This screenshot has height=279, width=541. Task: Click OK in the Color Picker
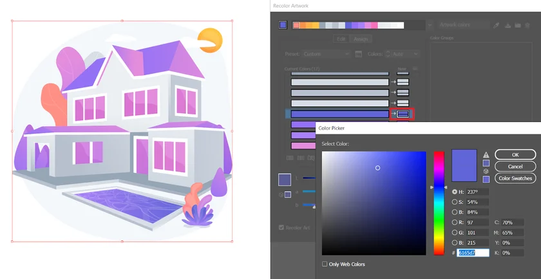(x=515, y=155)
